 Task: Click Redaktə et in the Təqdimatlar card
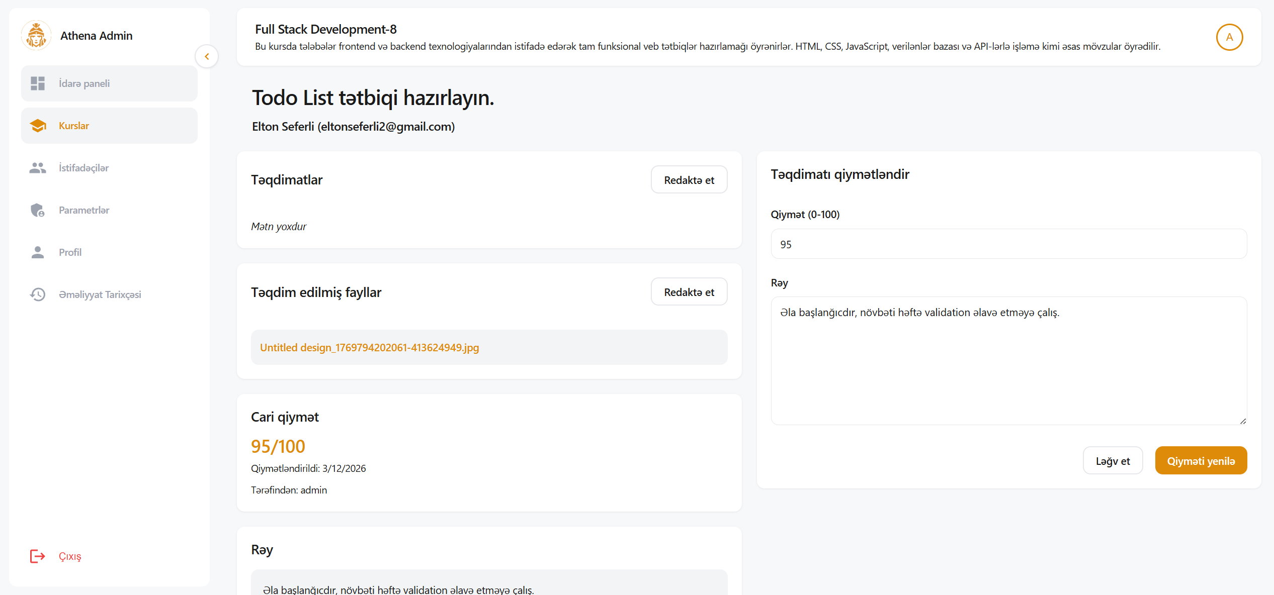[689, 180]
